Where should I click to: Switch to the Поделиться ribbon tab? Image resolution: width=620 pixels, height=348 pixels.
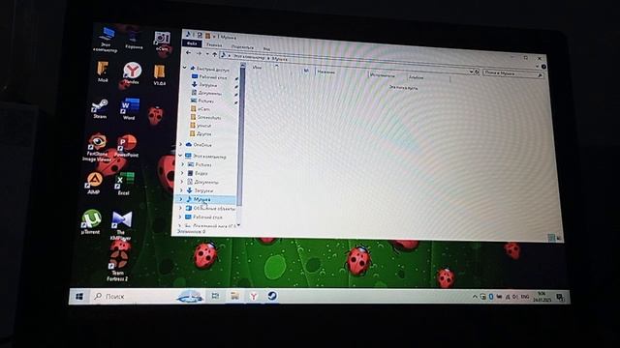coord(242,47)
